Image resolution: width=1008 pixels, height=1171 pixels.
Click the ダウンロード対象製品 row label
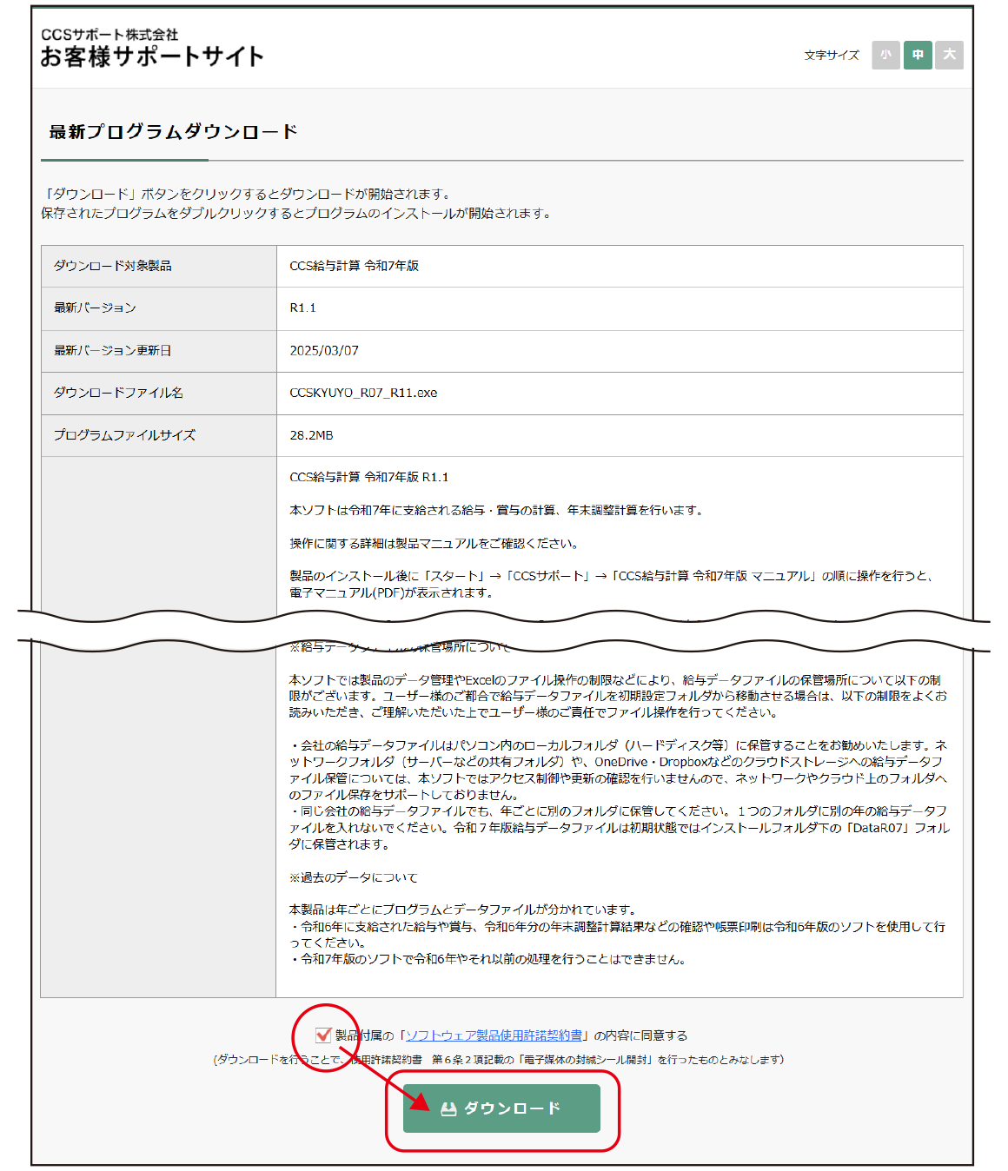click(x=113, y=266)
